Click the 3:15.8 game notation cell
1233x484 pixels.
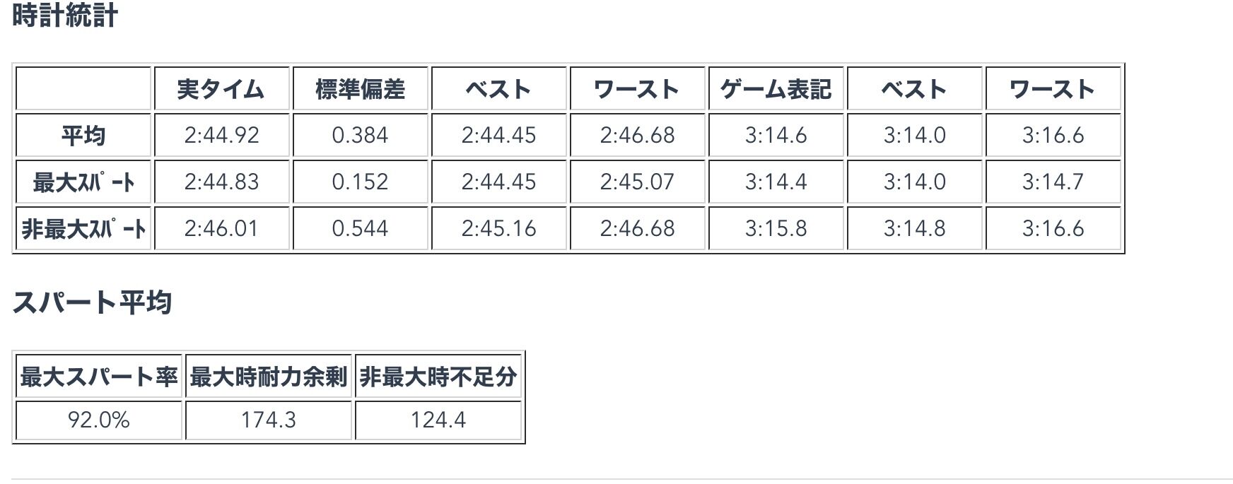coord(776,228)
